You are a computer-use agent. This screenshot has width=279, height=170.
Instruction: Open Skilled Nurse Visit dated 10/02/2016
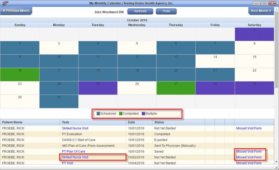tap(75, 157)
